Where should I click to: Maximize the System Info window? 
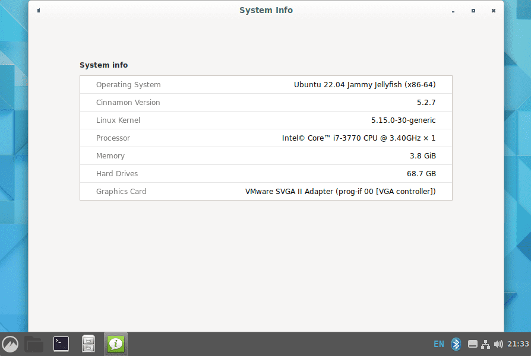pos(473,11)
